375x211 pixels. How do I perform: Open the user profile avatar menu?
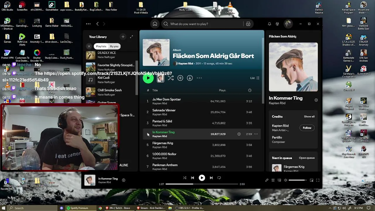288,24
